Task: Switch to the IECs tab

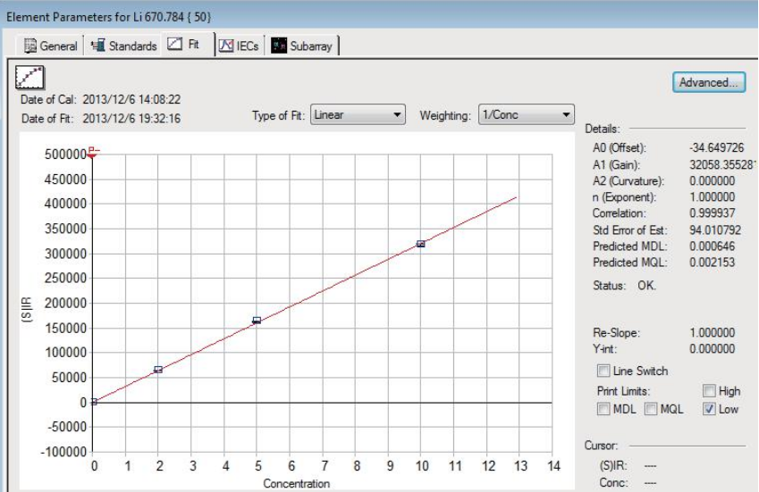Action: pos(240,46)
